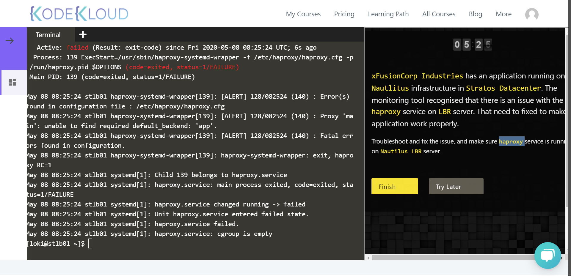This screenshot has width=571, height=276.
Task: Browse All Courses
Action: pyautogui.click(x=439, y=14)
